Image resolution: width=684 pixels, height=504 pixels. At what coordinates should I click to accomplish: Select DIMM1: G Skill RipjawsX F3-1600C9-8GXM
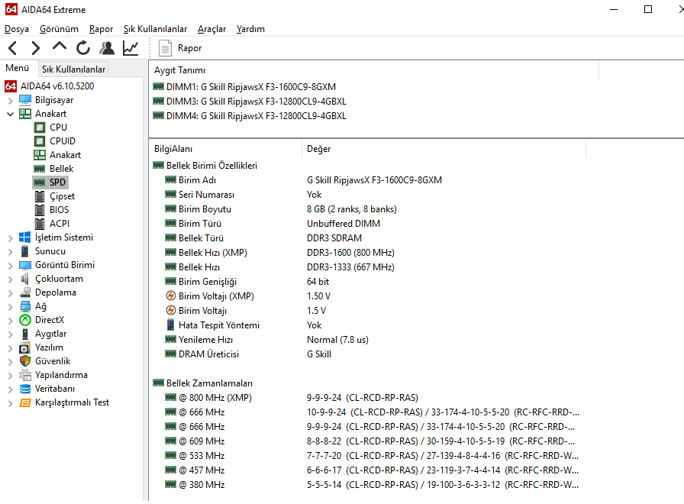pyautogui.click(x=251, y=87)
